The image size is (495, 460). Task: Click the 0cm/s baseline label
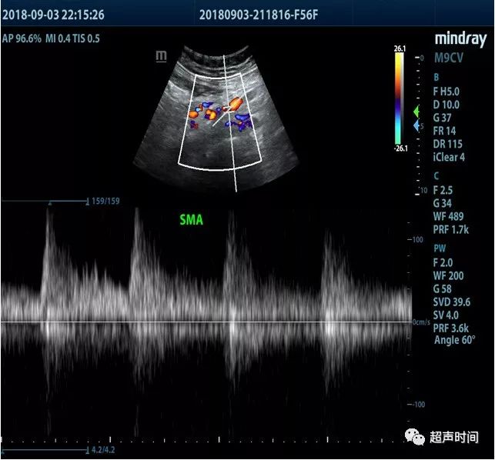point(421,322)
